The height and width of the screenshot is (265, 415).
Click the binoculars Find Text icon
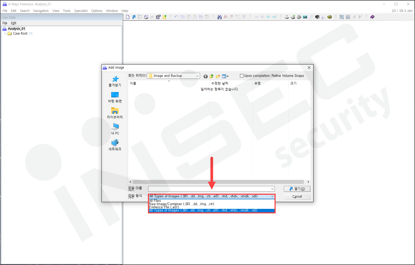pos(219,17)
